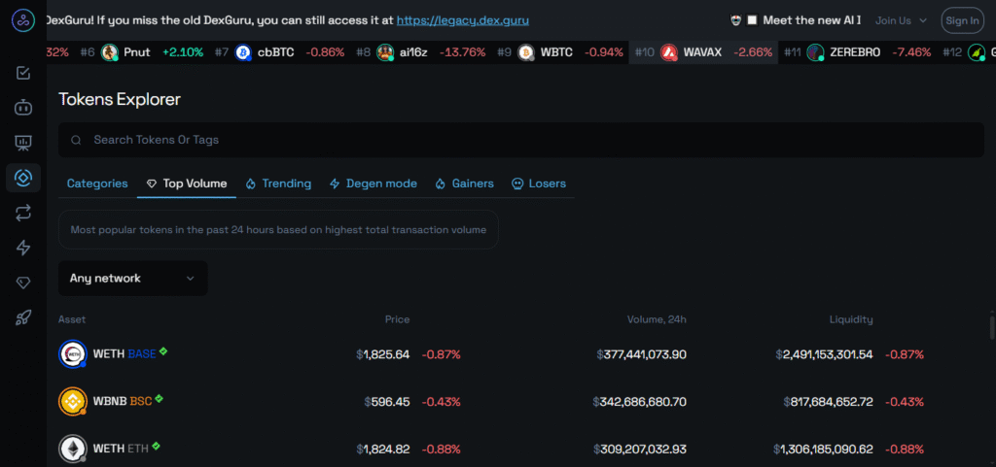Click the ai16z -13.76% ticker entry
Image resolution: width=996 pixels, height=467 pixels.
(x=422, y=52)
